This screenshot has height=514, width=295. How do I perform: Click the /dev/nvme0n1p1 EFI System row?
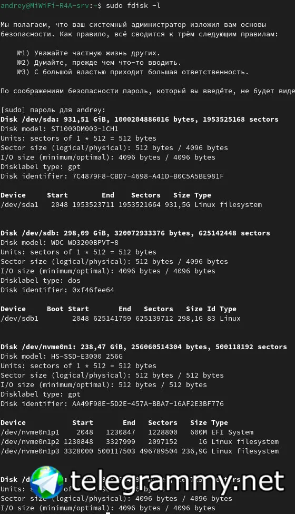point(127,432)
